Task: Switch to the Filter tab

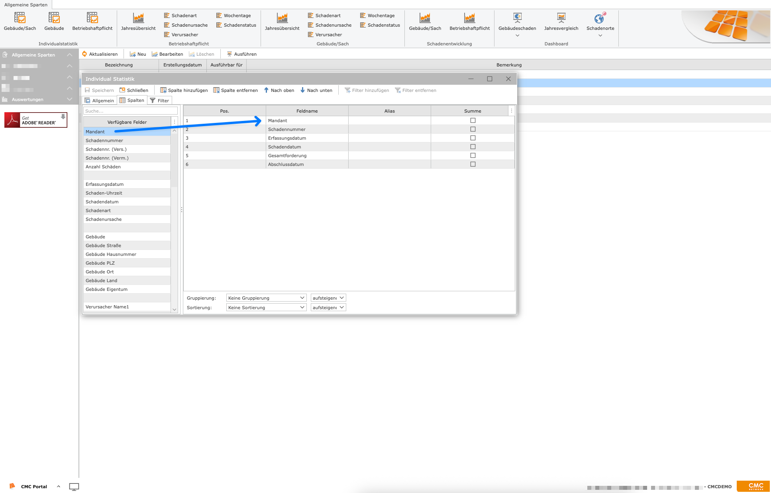Action: pyautogui.click(x=159, y=101)
